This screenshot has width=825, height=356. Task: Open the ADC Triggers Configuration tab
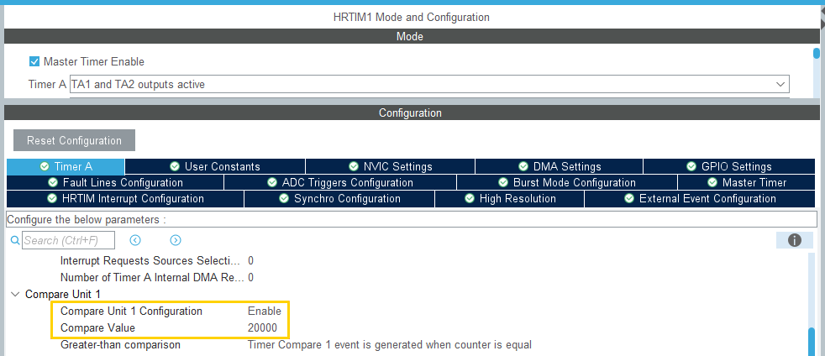tap(340, 182)
